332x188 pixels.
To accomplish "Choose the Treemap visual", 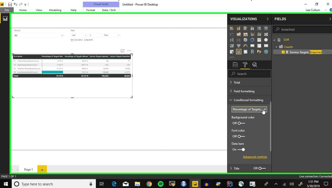I will point(259,40).
